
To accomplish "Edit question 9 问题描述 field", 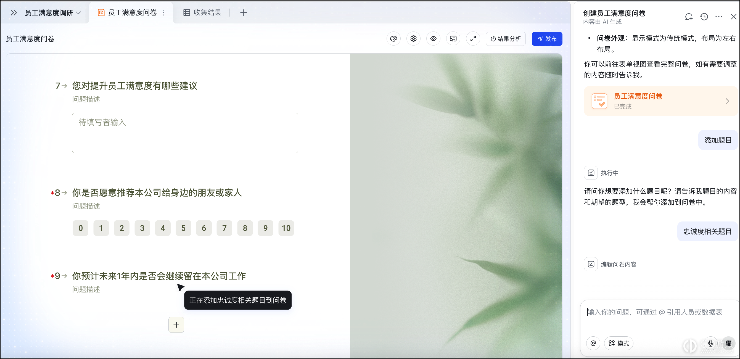I will click(x=86, y=289).
